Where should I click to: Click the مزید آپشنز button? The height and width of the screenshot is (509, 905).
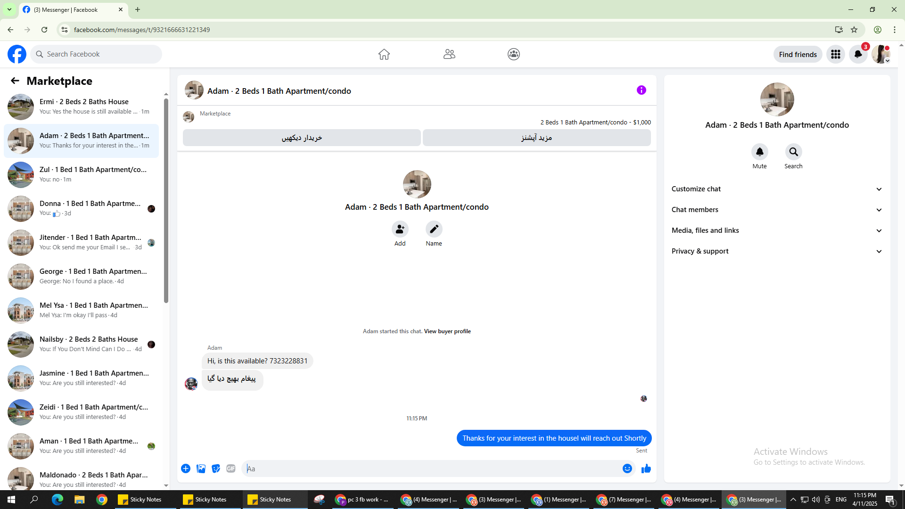(536, 138)
